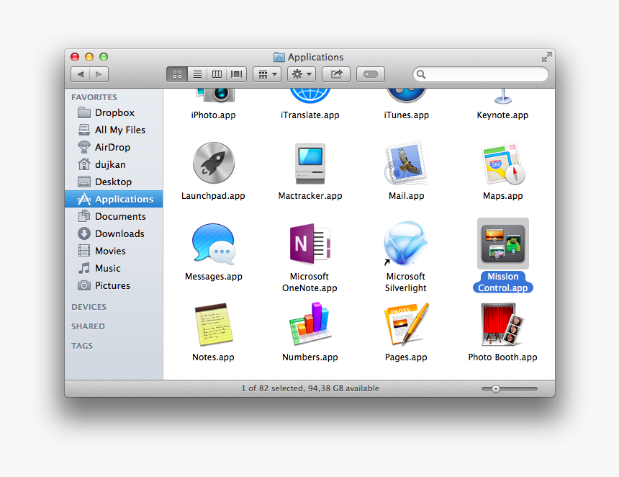Open the gear Action menu

click(x=302, y=74)
